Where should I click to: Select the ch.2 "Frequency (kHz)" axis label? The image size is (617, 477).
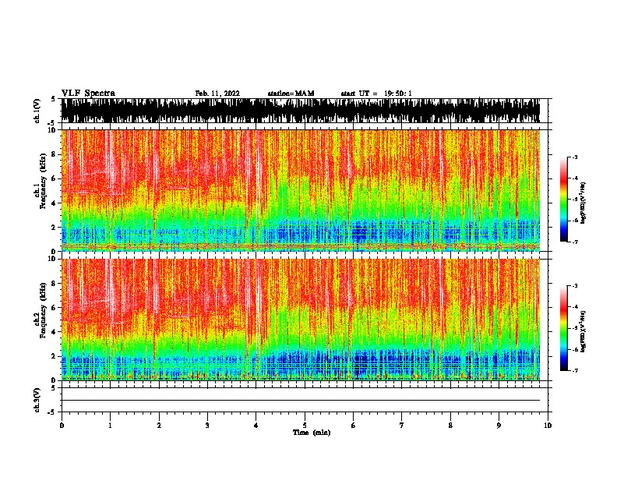pyautogui.click(x=44, y=310)
